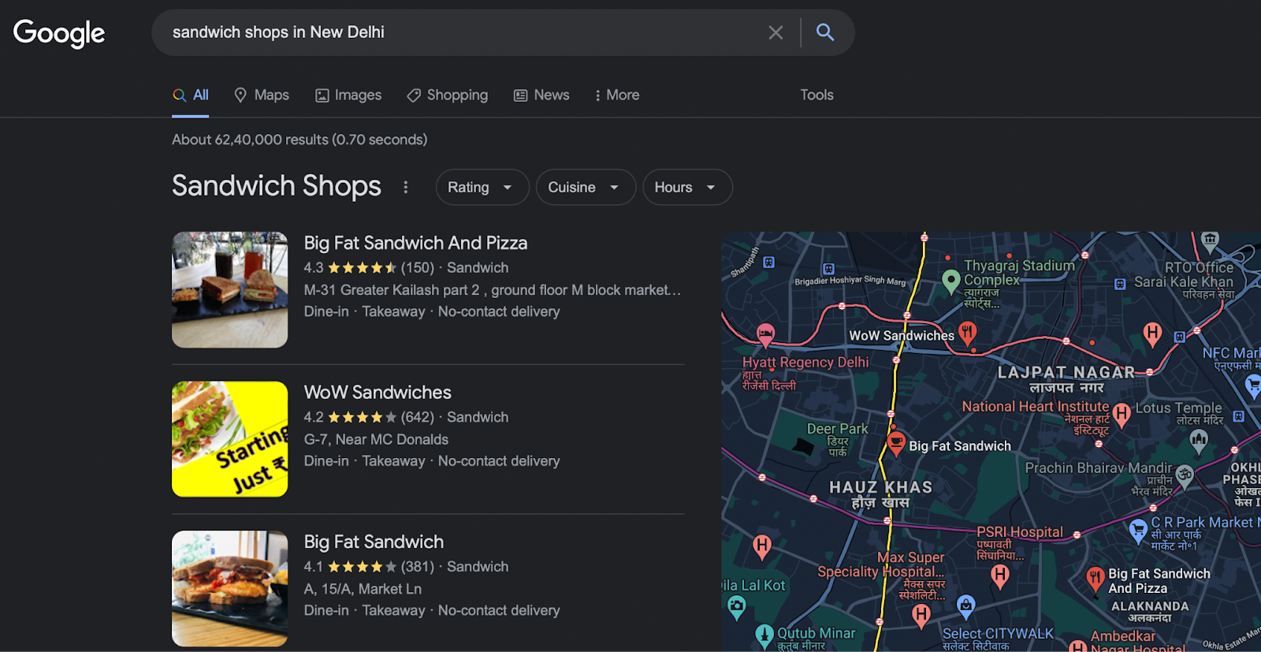The image size is (1261, 652).
Task: Click RTO Office landmark marker
Action: coord(1210,240)
